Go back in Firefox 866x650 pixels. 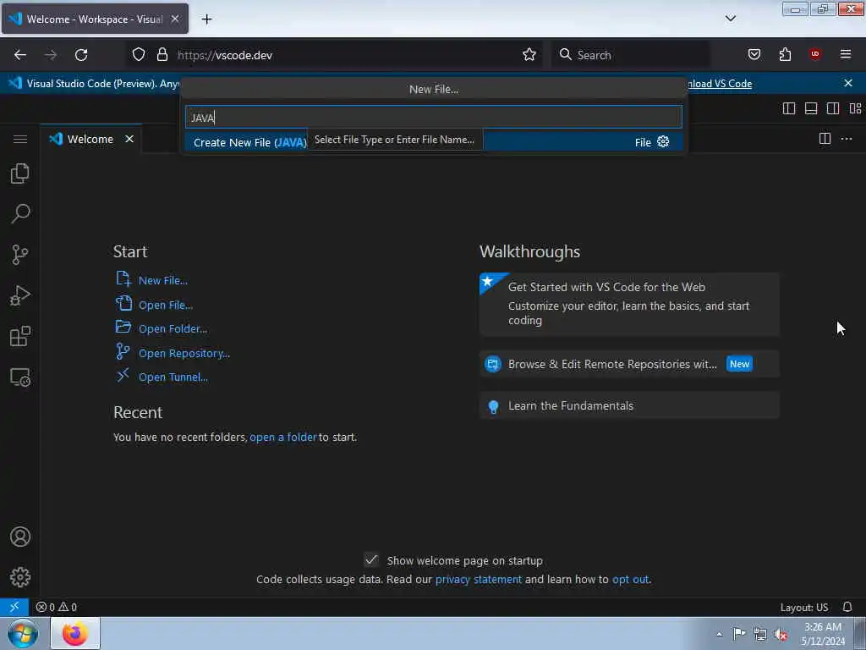pyautogui.click(x=20, y=55)
